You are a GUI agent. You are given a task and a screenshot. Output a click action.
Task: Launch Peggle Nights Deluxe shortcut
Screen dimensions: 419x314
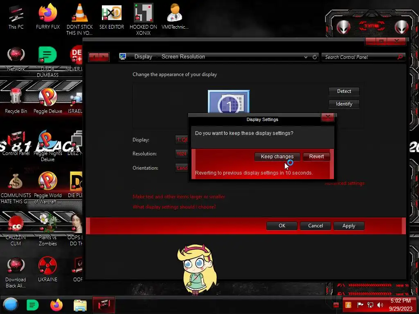coord(47,146)
